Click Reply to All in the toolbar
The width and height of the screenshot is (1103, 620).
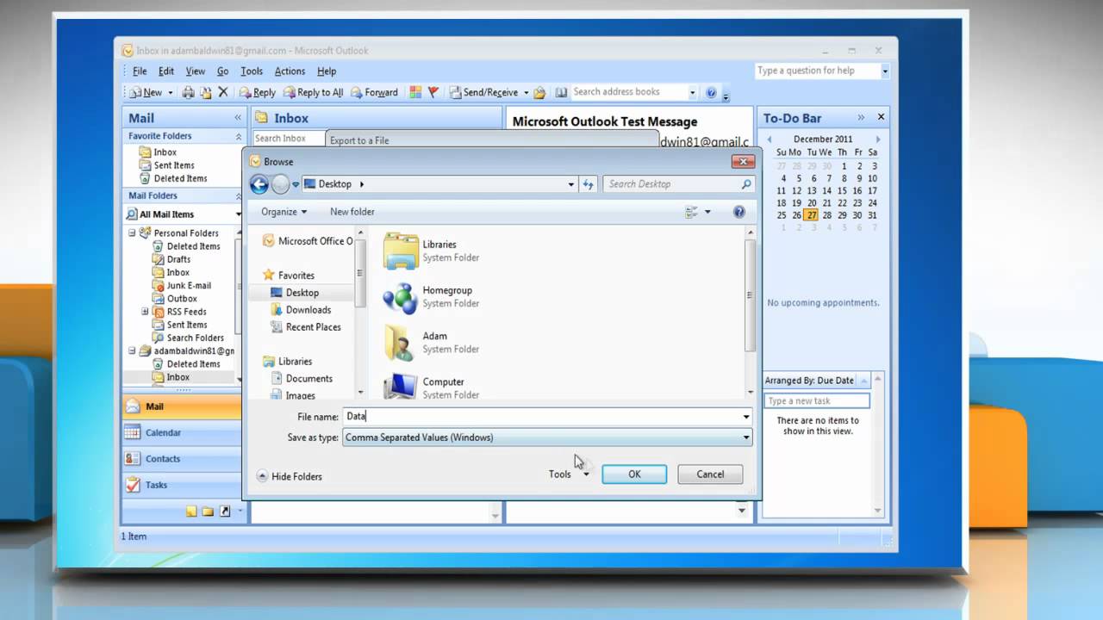click(x=313, y=92)
